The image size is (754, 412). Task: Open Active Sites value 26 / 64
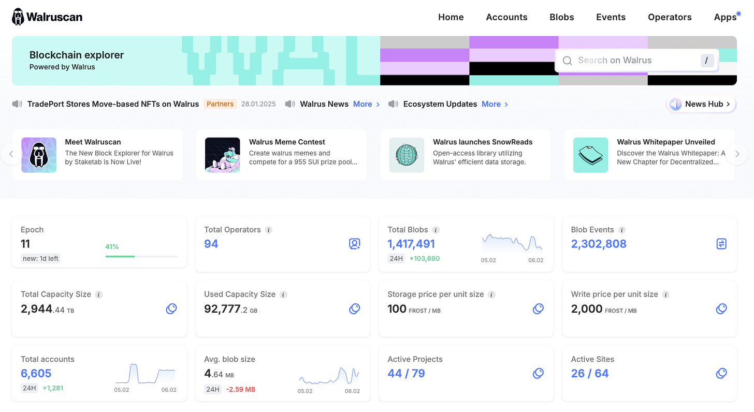[x=590, y=373]
